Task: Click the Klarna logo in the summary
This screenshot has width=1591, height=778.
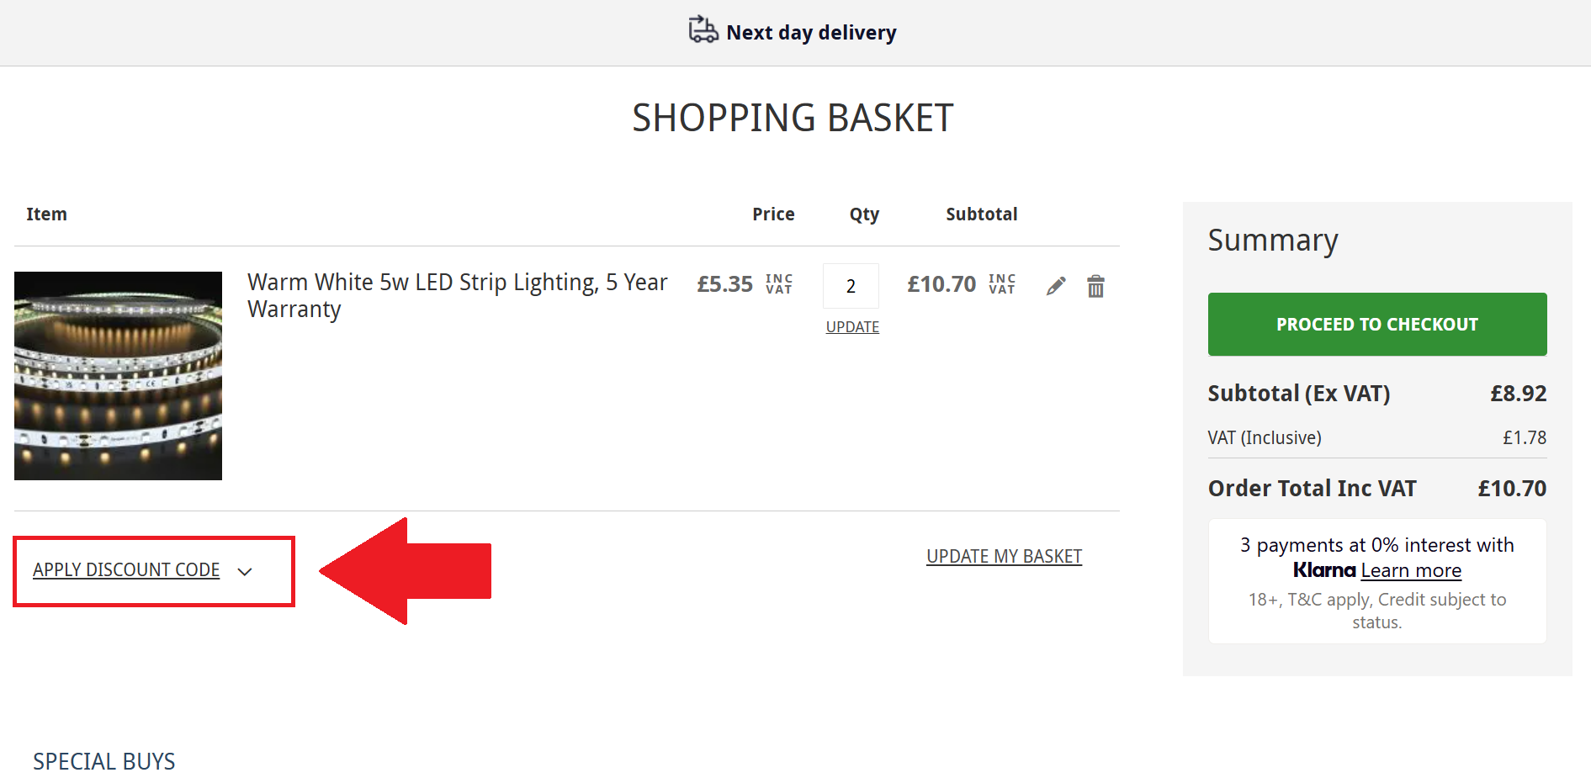Action: [1324, 570]
